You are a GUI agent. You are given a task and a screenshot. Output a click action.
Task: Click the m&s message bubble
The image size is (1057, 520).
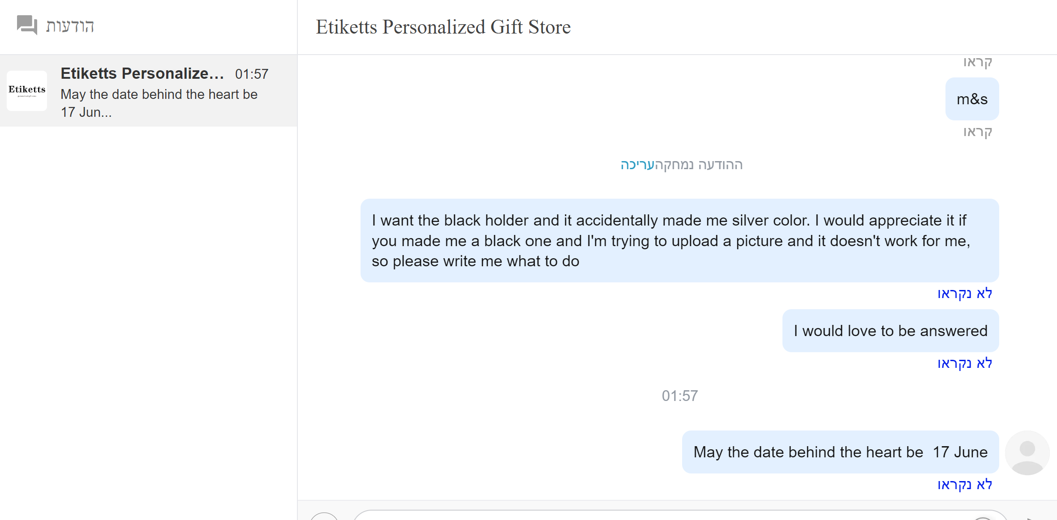pos(972,99)
